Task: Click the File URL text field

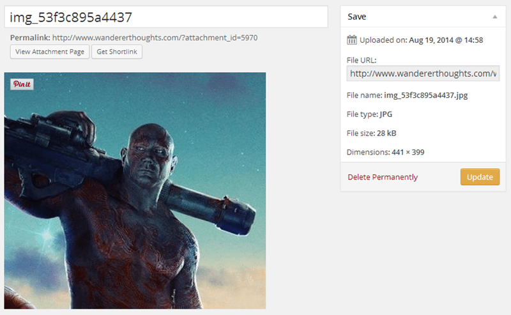Action: coord(423,73)
